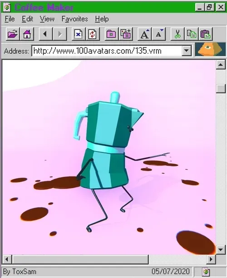
Task: Click the copy documents icon
Action: point(192,34)
